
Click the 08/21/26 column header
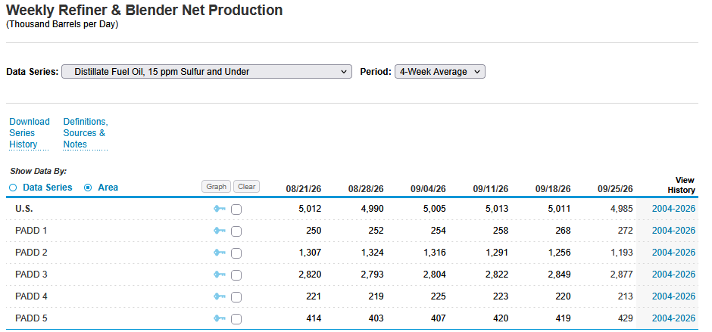coord(303,189)
